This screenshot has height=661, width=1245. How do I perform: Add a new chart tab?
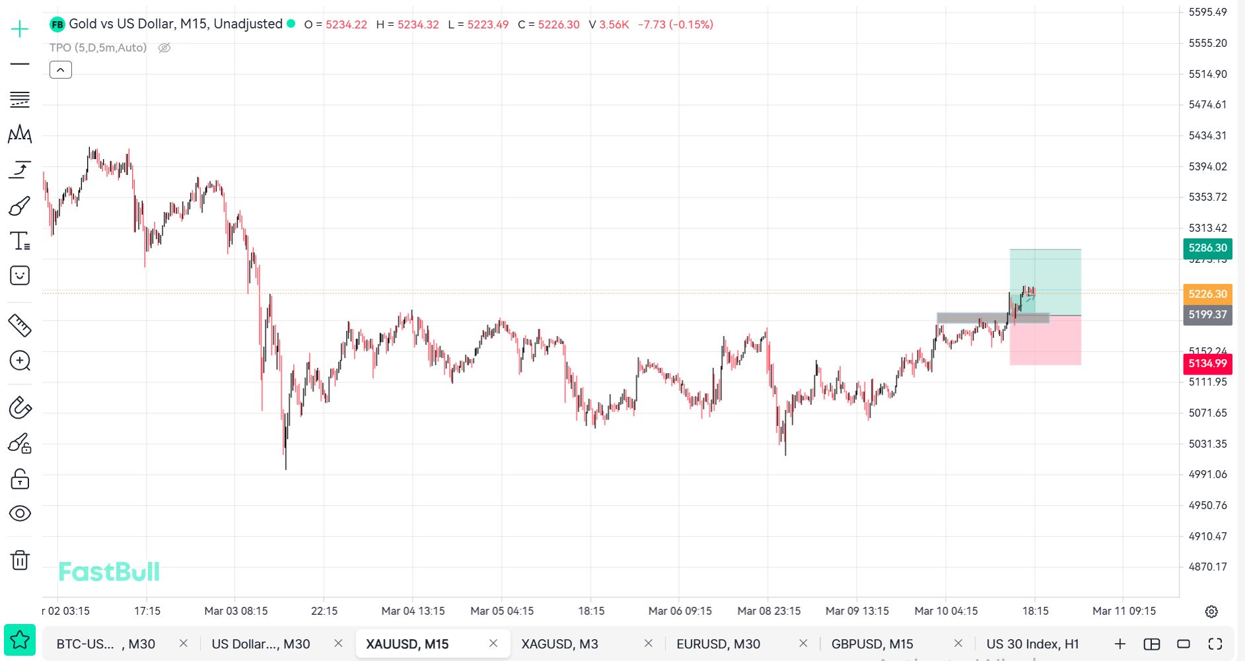[x=1120, y=644]
